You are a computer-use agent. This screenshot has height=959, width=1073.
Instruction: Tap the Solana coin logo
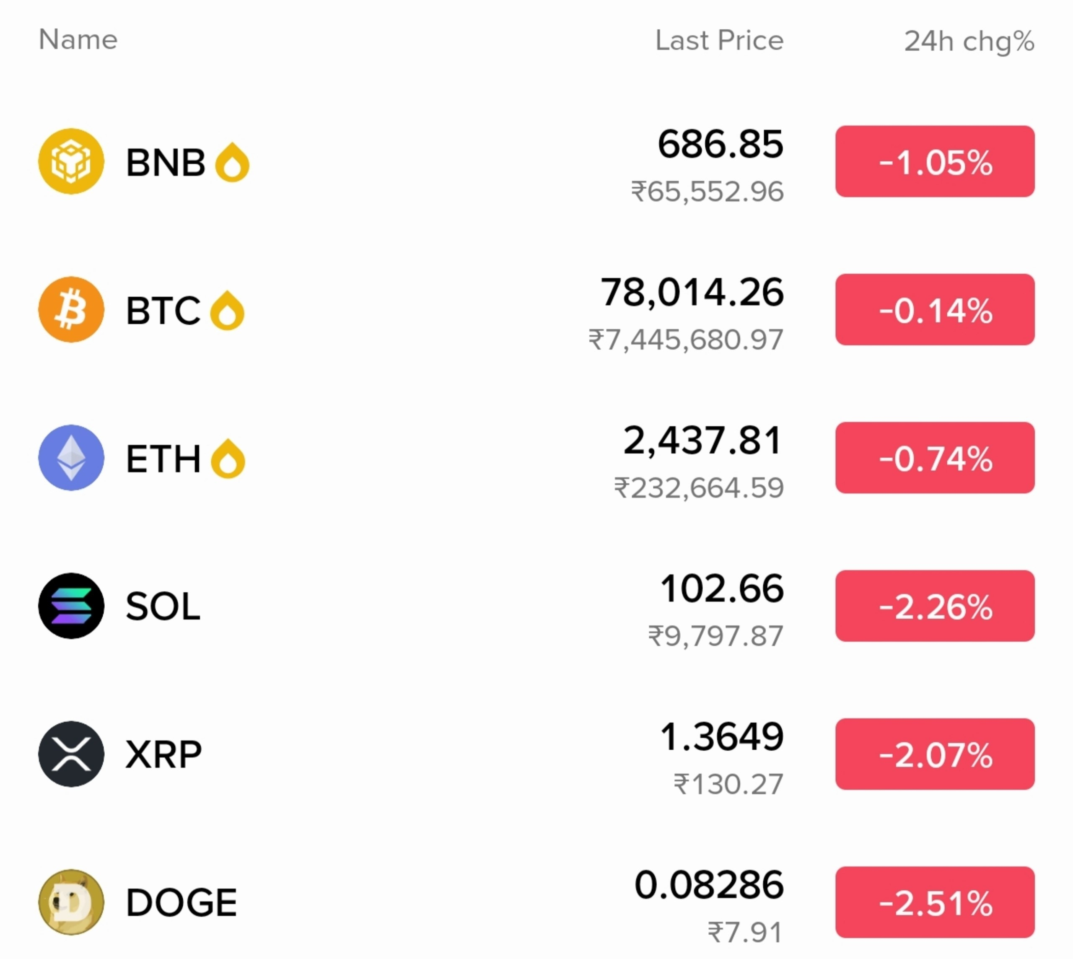[71, 605]
